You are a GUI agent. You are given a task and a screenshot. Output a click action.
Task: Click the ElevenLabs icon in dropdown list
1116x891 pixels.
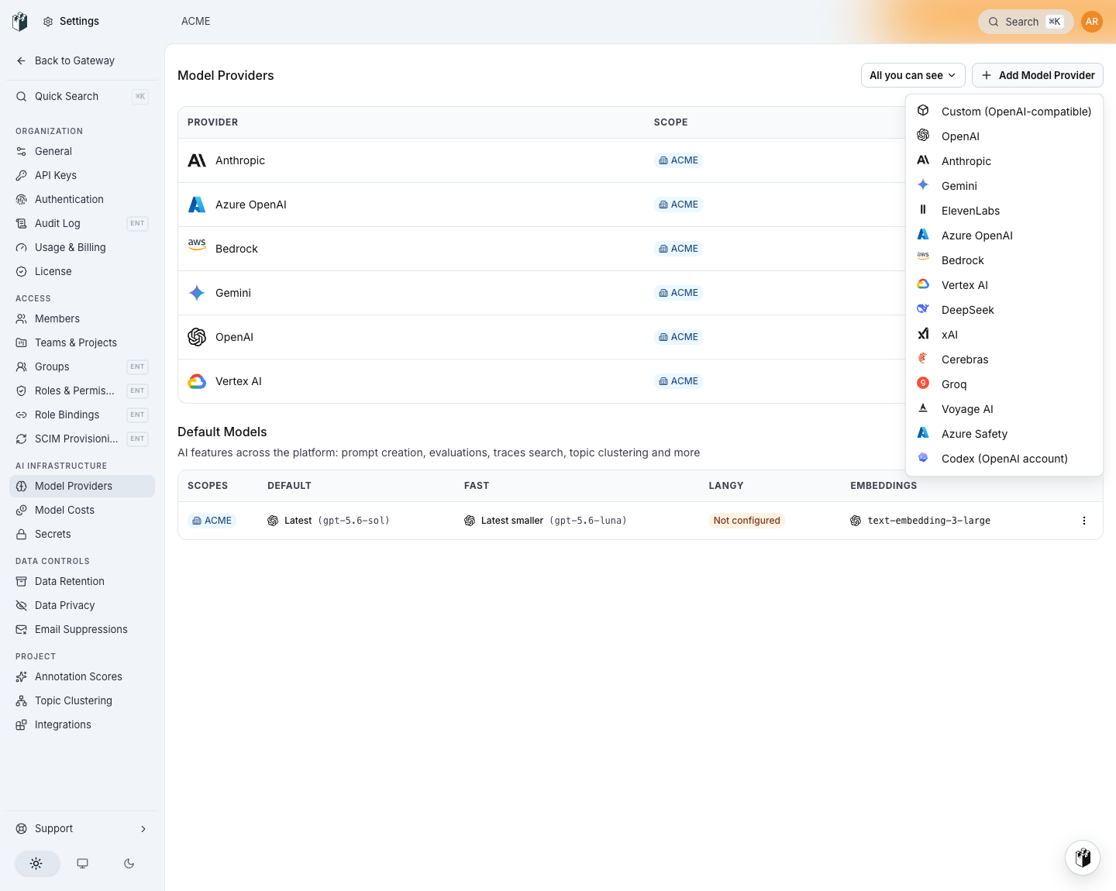[923, 210]
